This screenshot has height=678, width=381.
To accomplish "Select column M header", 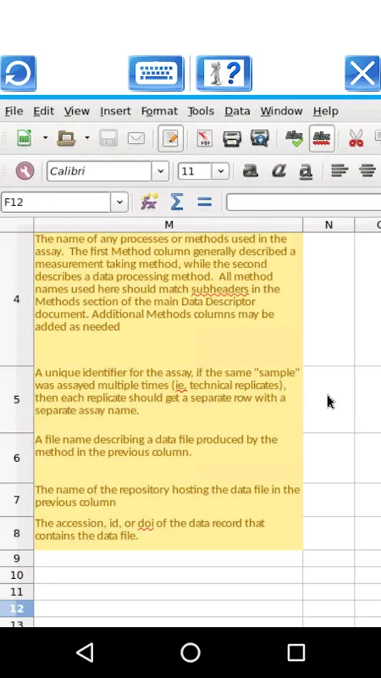I will 168,225.
